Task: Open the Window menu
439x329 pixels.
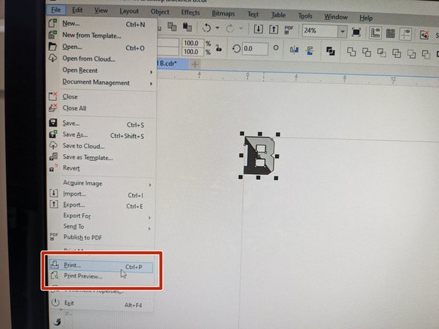Action: click(x=336, y=17)
